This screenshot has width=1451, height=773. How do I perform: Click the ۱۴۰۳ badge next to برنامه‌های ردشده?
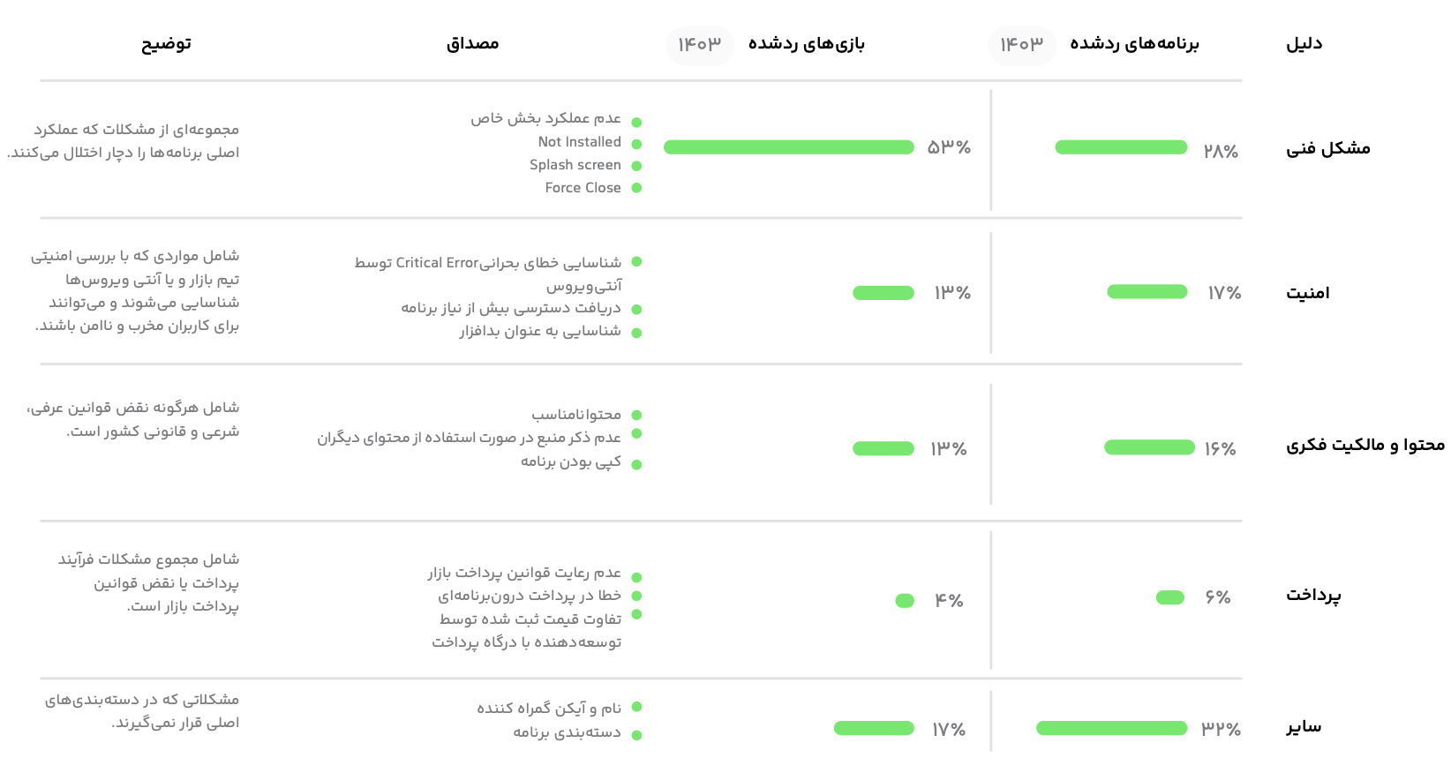click(x=1022, y=44)
